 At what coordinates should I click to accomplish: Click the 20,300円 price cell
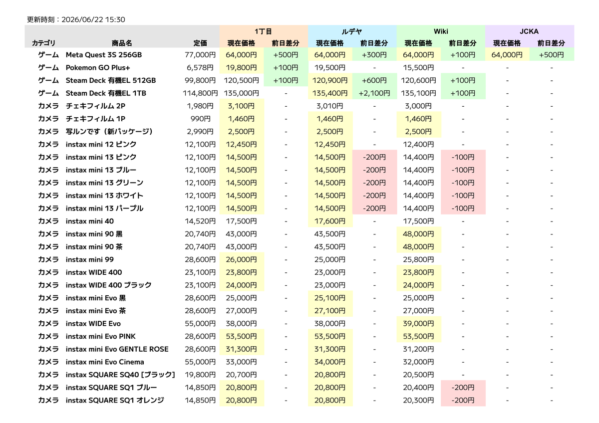[x=418, y=401]
